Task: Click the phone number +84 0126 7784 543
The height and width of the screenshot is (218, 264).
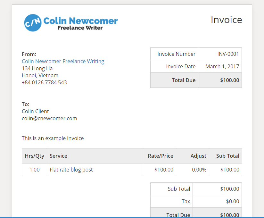Action: tap(44, 82)
